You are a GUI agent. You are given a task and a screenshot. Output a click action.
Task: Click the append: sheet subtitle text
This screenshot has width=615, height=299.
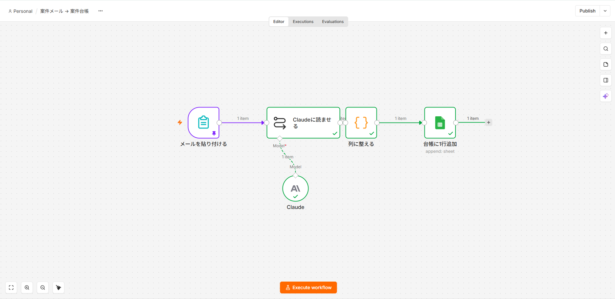coord(440,151)
